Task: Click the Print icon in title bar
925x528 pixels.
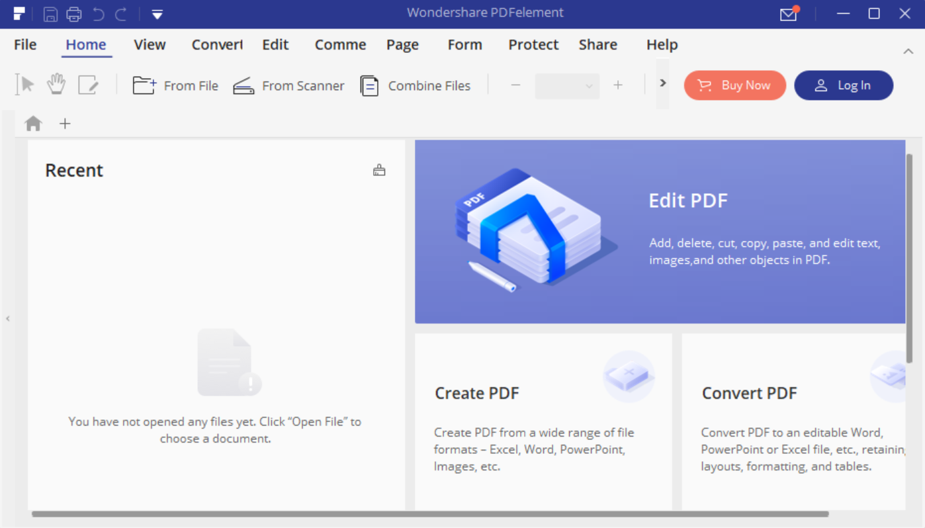Action: click(x=74, y=14)
